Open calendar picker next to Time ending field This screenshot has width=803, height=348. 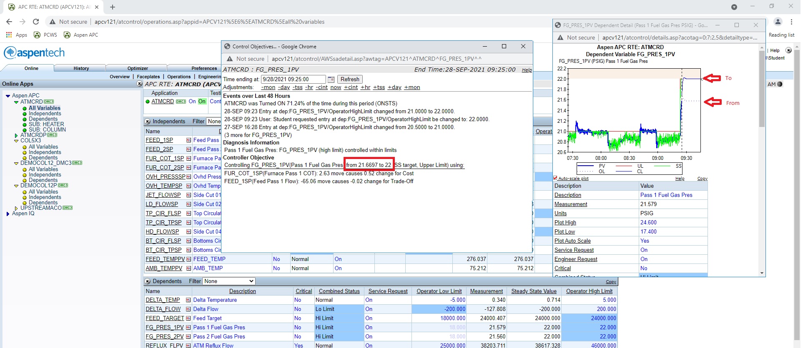coord(331,80)
